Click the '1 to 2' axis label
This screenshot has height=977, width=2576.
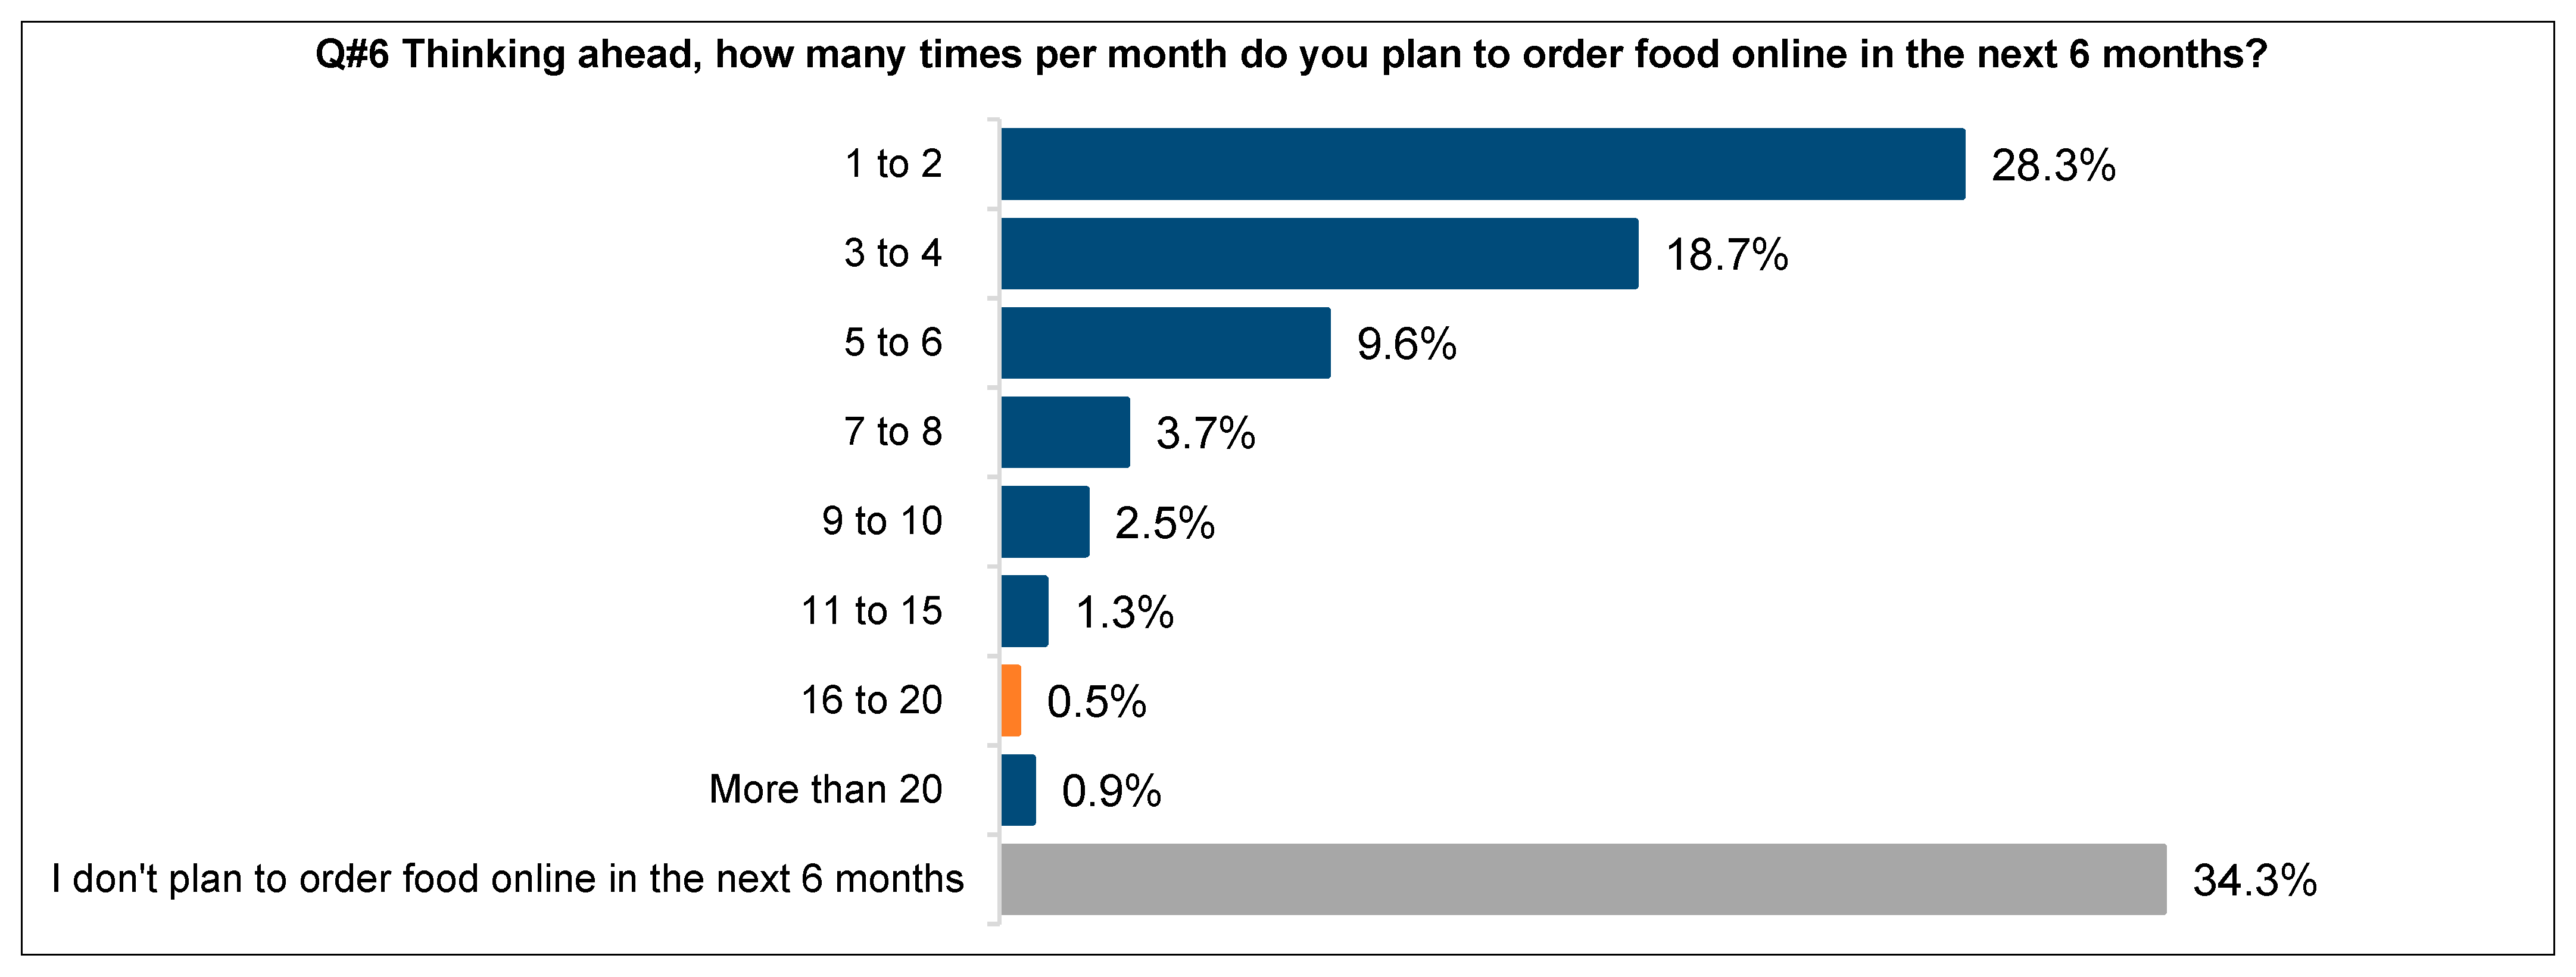893,164
